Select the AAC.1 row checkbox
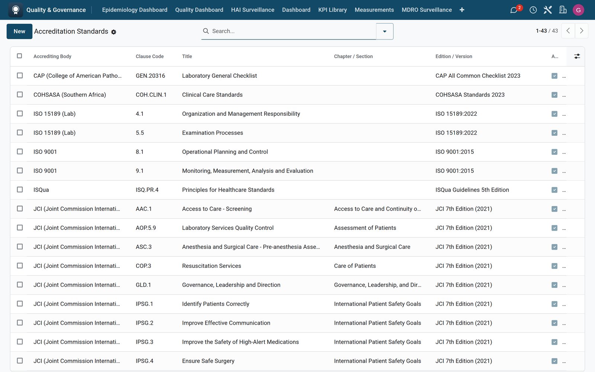 coord(20,209)
